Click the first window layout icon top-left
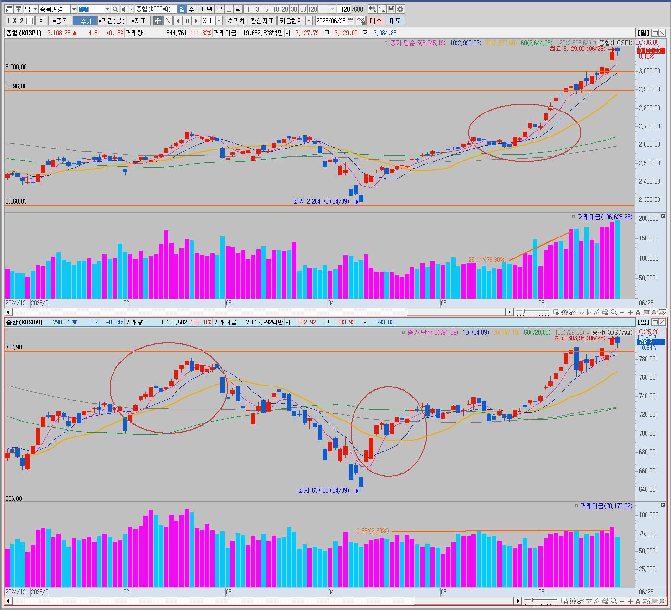Screen dimensions: 671x610 click(9, 9)
